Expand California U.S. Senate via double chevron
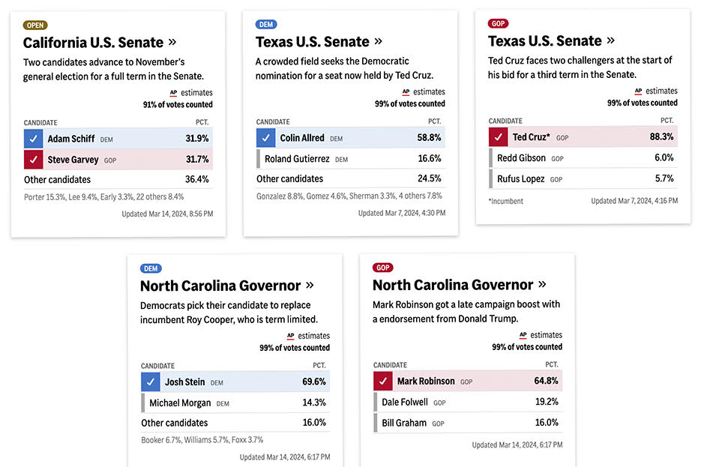This screenshot has width=701, height=467. [172, 42]
